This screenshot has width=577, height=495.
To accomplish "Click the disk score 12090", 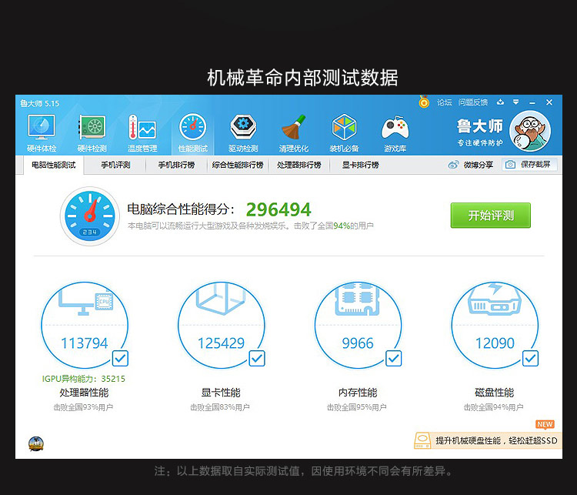I will pos(495,343).
